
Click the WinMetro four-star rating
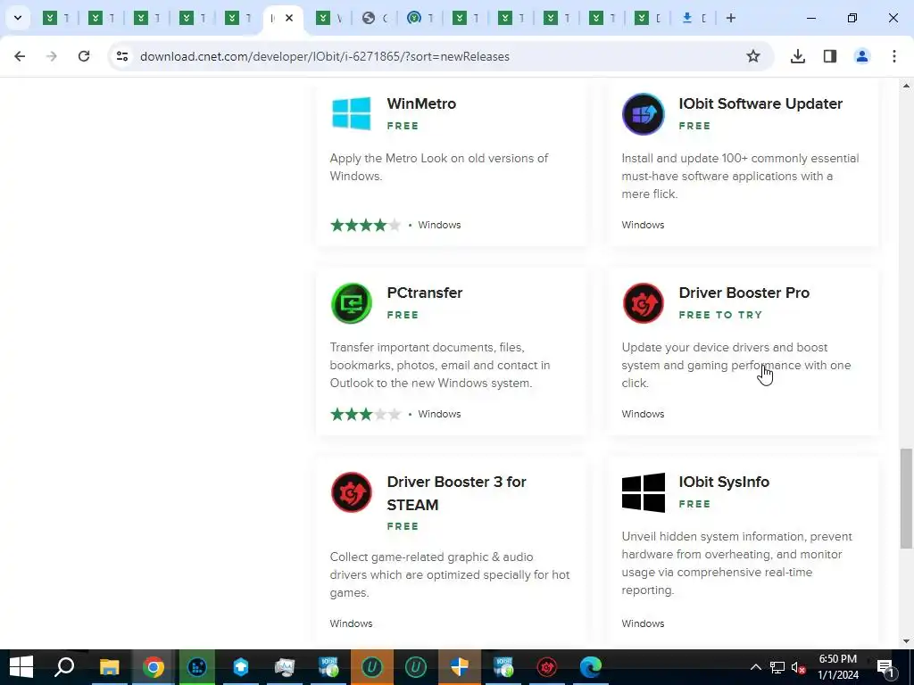tap(365, 225)
